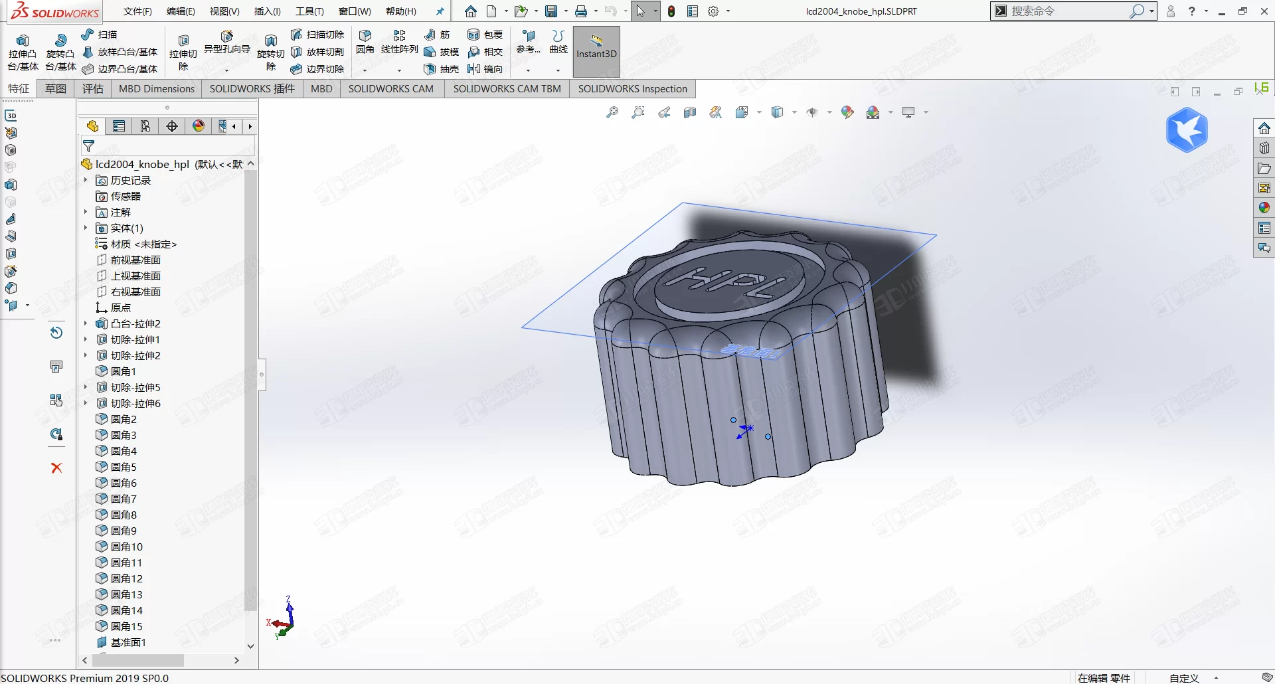The width and height of the screenshot is (1275, 684).
Task: Open Appearances color ball in task pane
Action: (x=1264, y=208)
